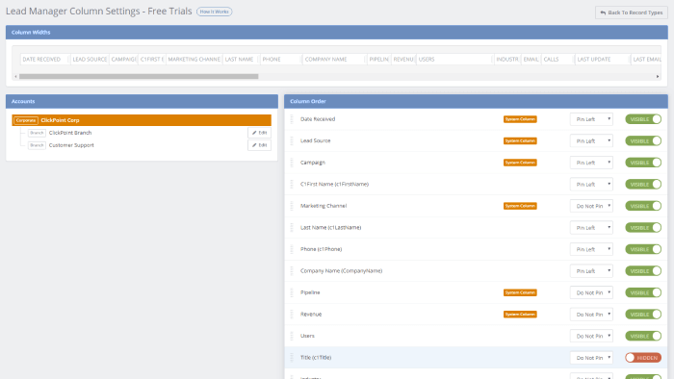Click the LAST UPDATE width header

[602, 60]
